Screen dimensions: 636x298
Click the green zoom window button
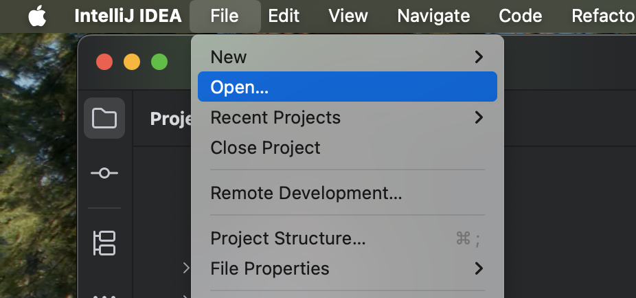click(159, 62)
